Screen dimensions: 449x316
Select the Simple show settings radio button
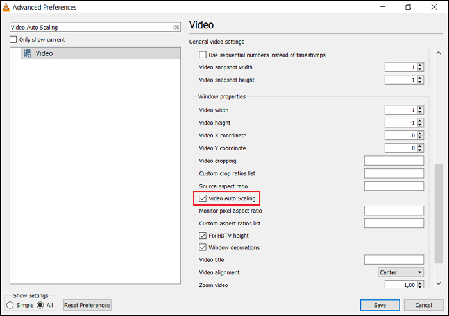pyautogui.click(x=10, y=305)
